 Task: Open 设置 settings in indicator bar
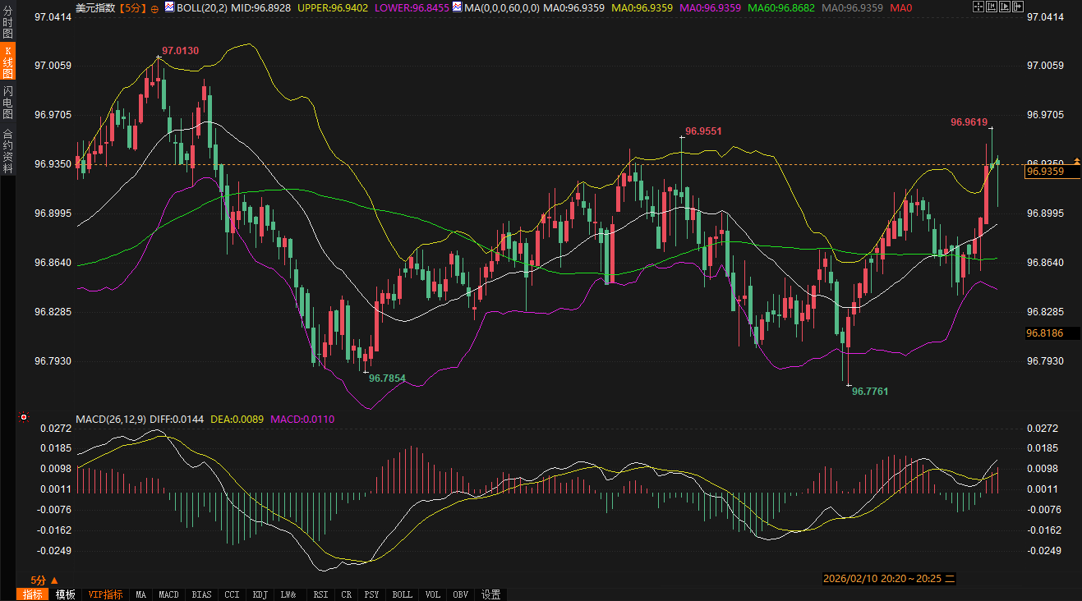[x=490, y=594]
